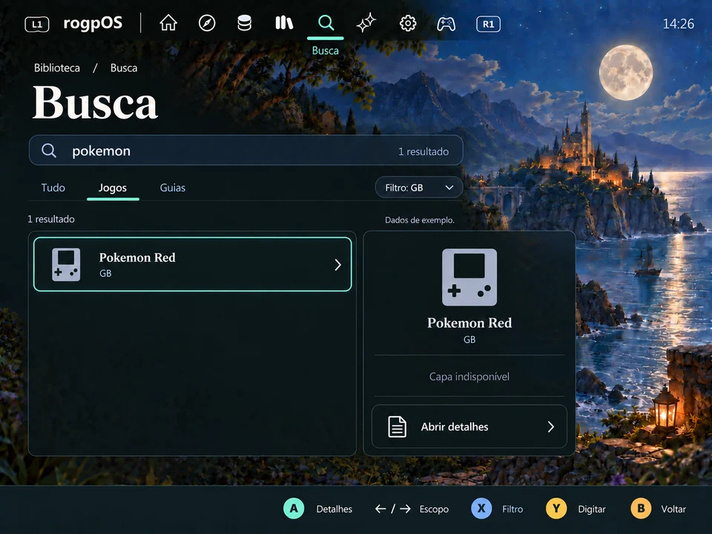Image resolution: width=712 pixels, height=534 pixels.
Task: Open the library books icon
Action: coord(284,23)
